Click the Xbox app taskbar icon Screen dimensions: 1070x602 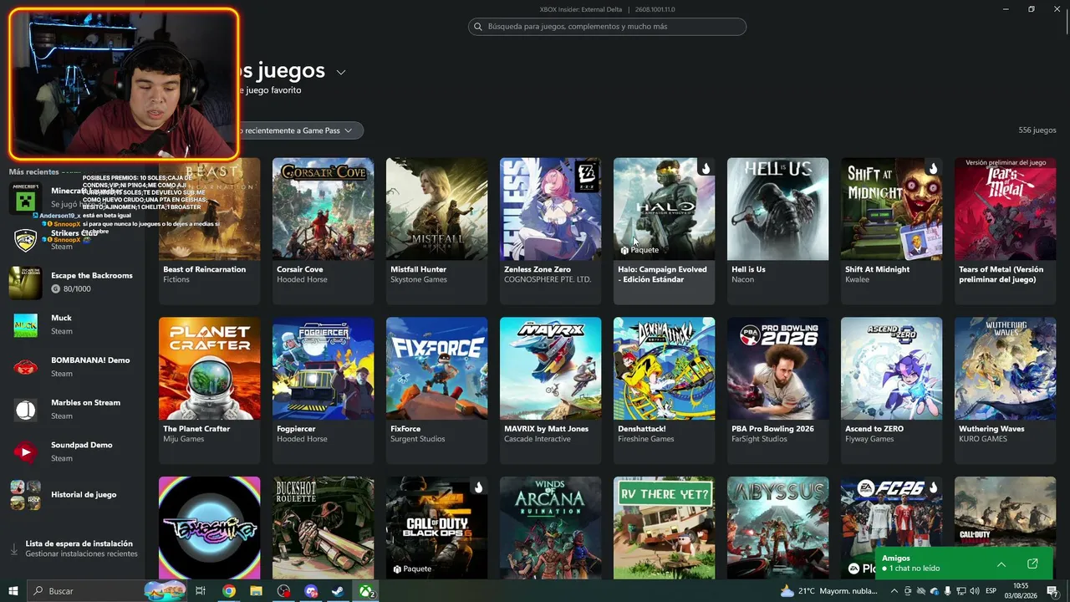pos(366,591)
